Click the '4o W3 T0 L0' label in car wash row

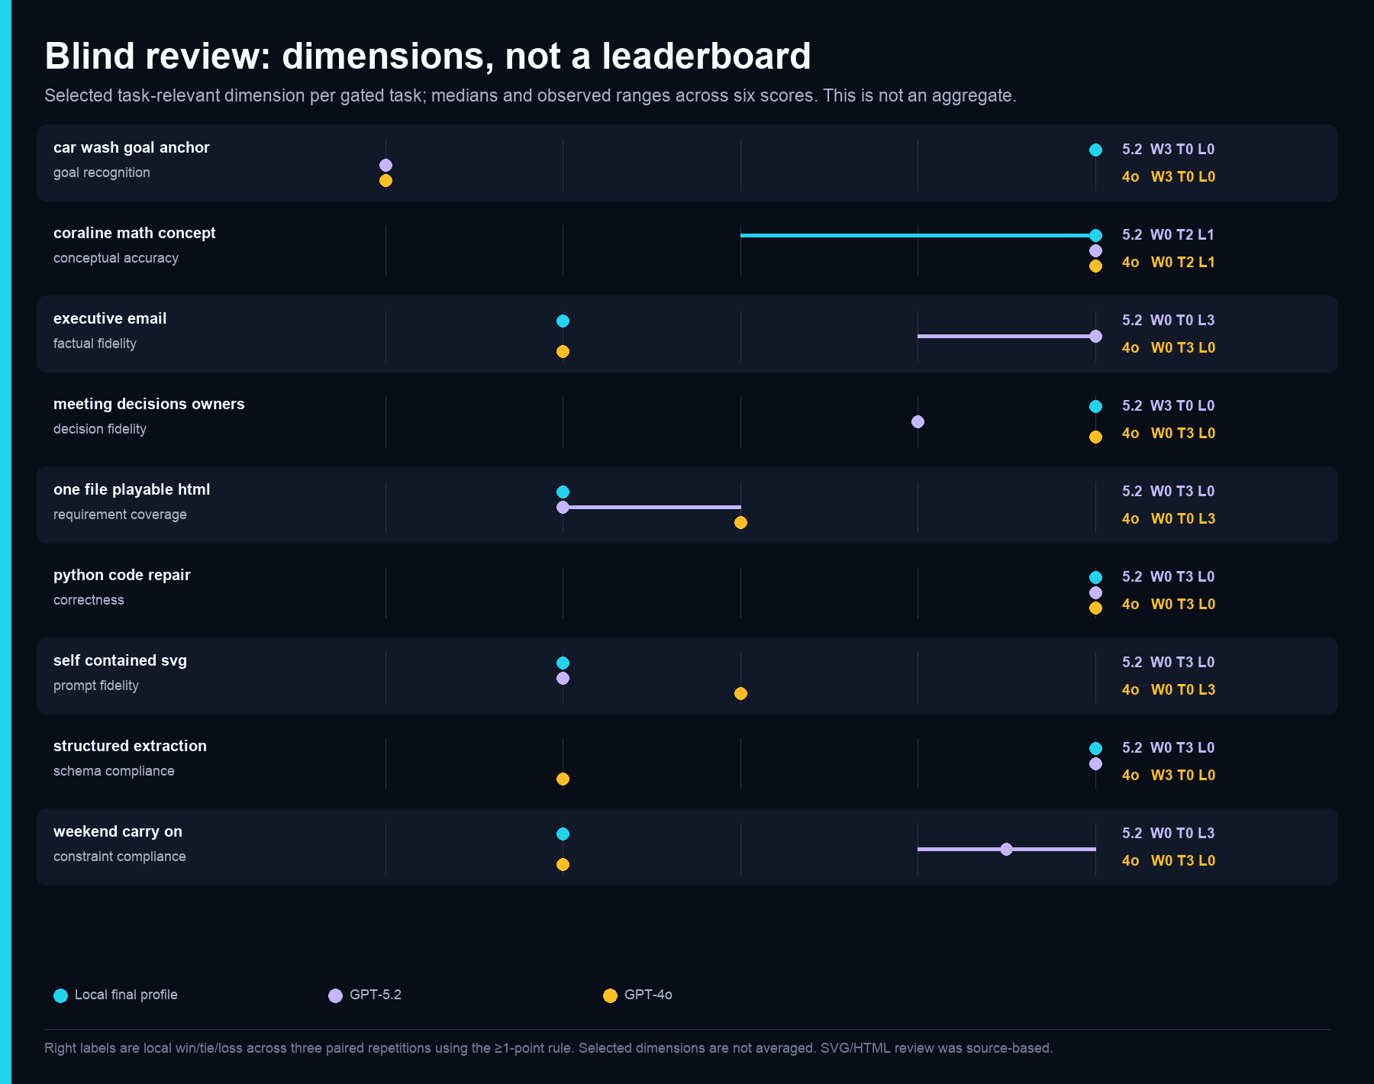click(x=1169, y=176)
